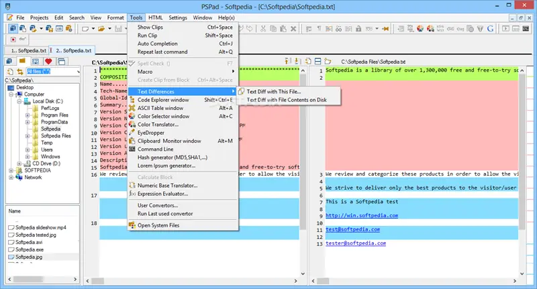537x289 pixels.
Task: Open the new file type dropdown arrow
Action: (93, 29)
